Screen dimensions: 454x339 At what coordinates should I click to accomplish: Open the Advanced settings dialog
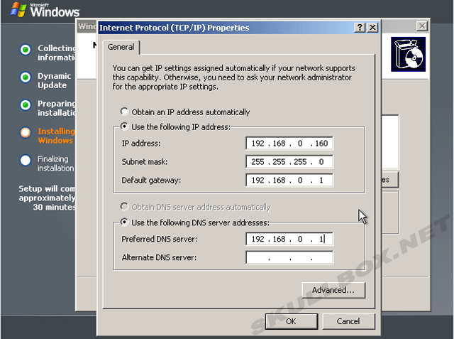pos(333,290)
